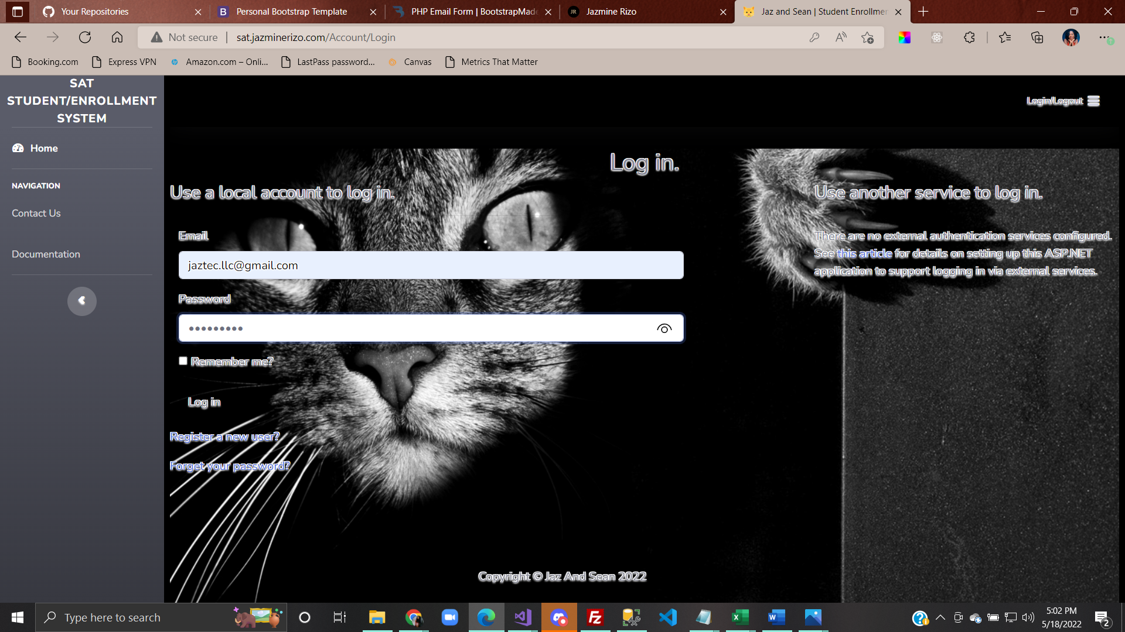Open Documentation navigation item
Screen dimensions: 1125x632
coord(46,254)
